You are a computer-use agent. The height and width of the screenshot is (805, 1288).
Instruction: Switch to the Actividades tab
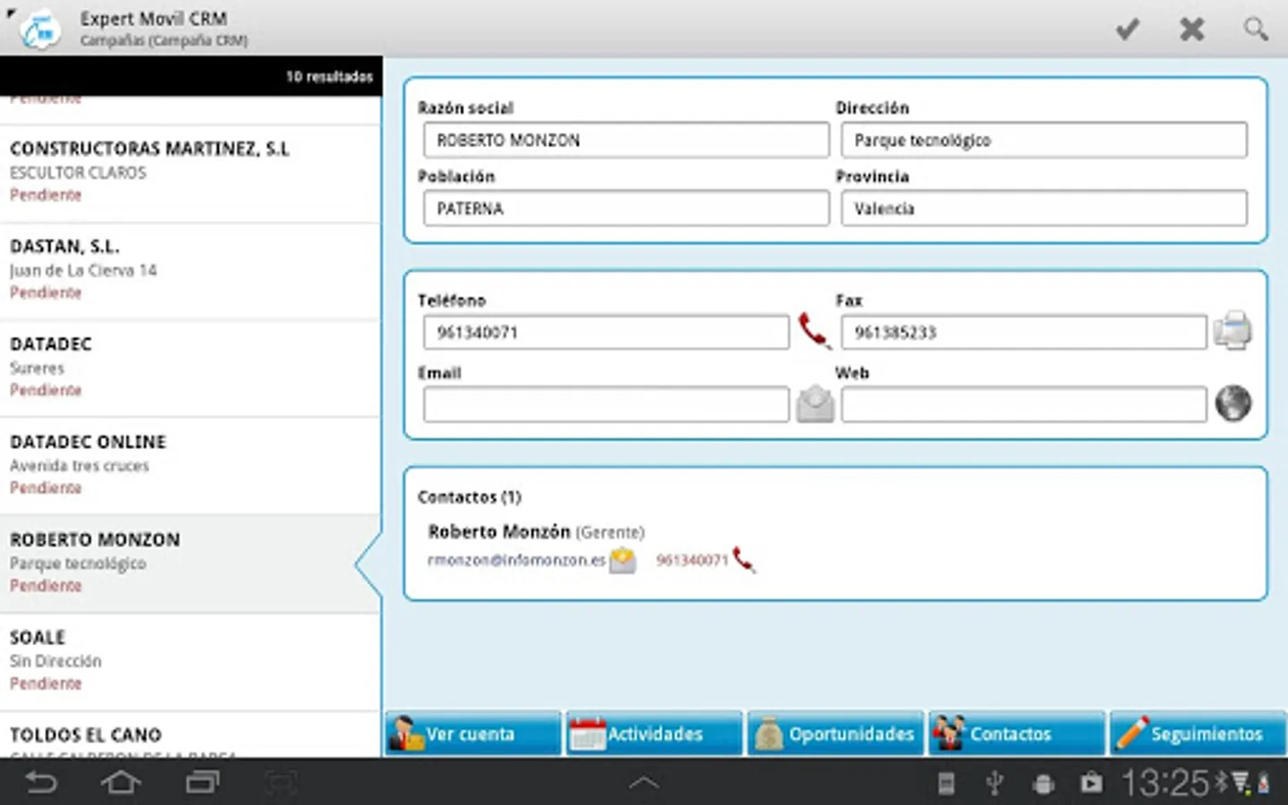coord(655,734)
